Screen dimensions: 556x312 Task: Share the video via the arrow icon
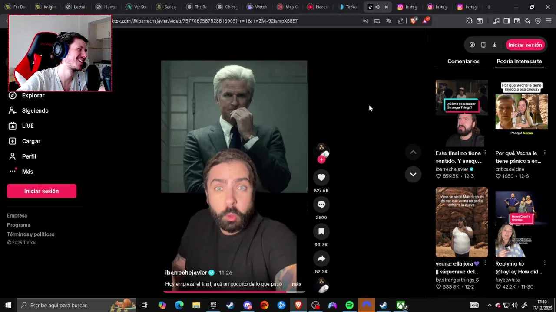coord(321,259)
